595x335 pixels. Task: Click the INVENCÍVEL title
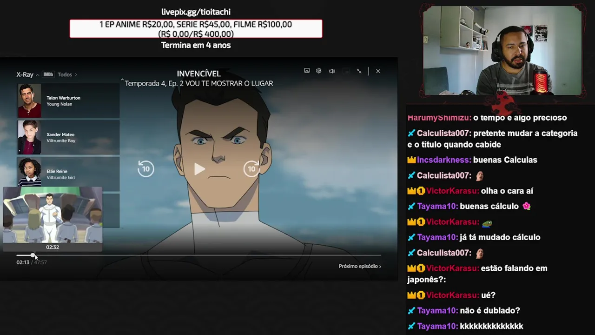[198, 74]
